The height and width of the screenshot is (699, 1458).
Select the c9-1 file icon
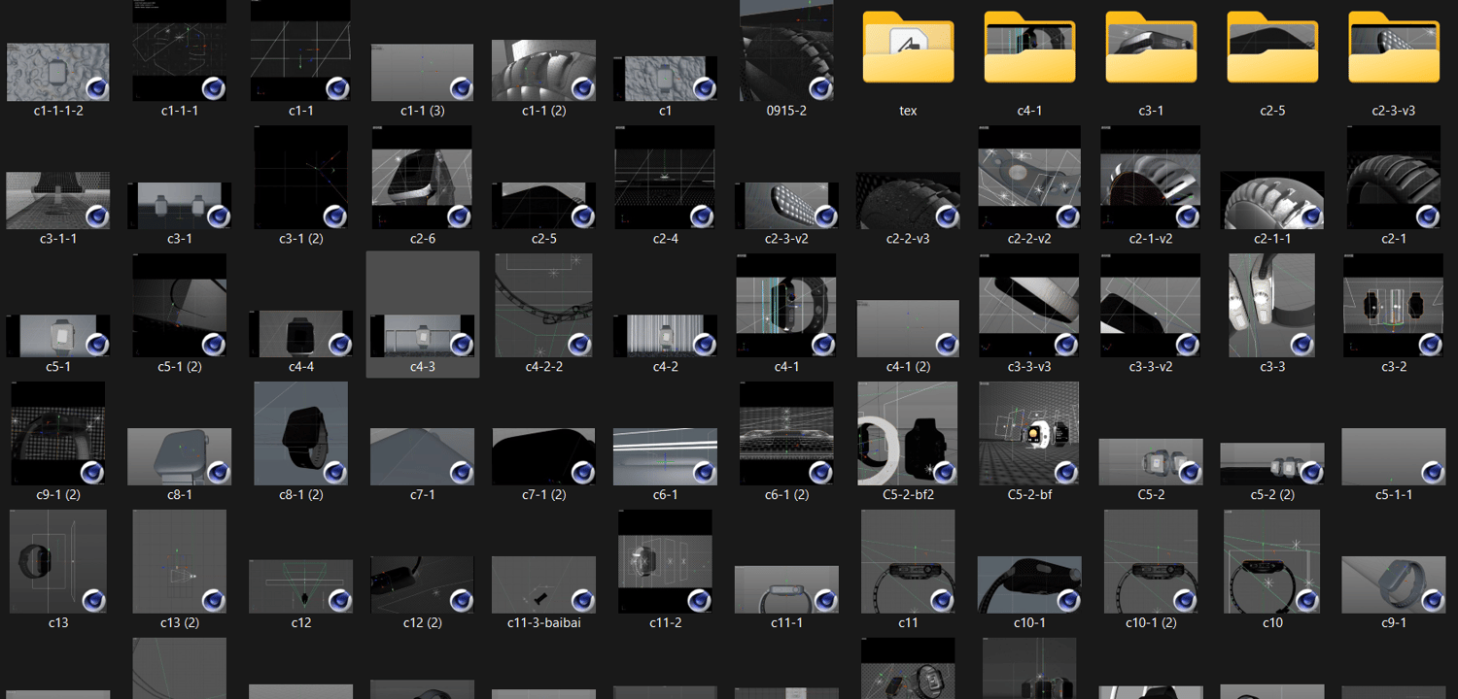click(1394, 585)
